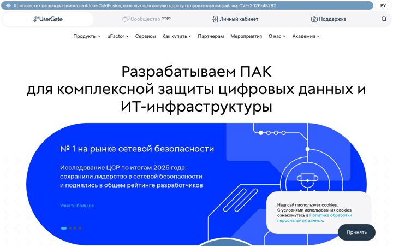
Task: Click the Узнать больше link
Action: (x=77, y=206)
